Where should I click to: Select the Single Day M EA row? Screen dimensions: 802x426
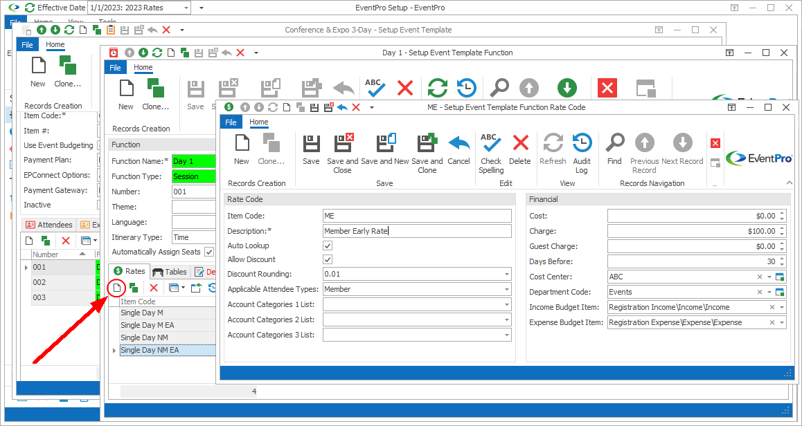pyautogui.click(x=168, y=325)
